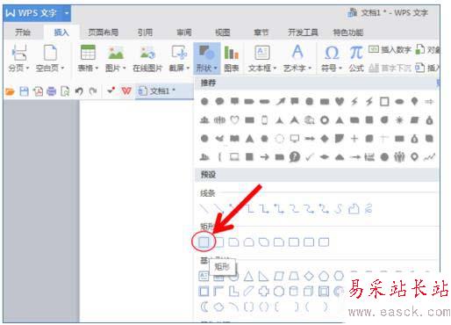The image size is (451, 325).
Task: Choose the scribble line shape
Action: coord(369,209)
